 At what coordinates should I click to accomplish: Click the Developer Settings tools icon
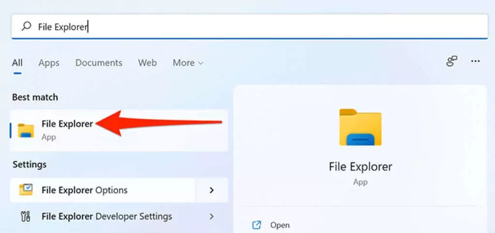25,217
